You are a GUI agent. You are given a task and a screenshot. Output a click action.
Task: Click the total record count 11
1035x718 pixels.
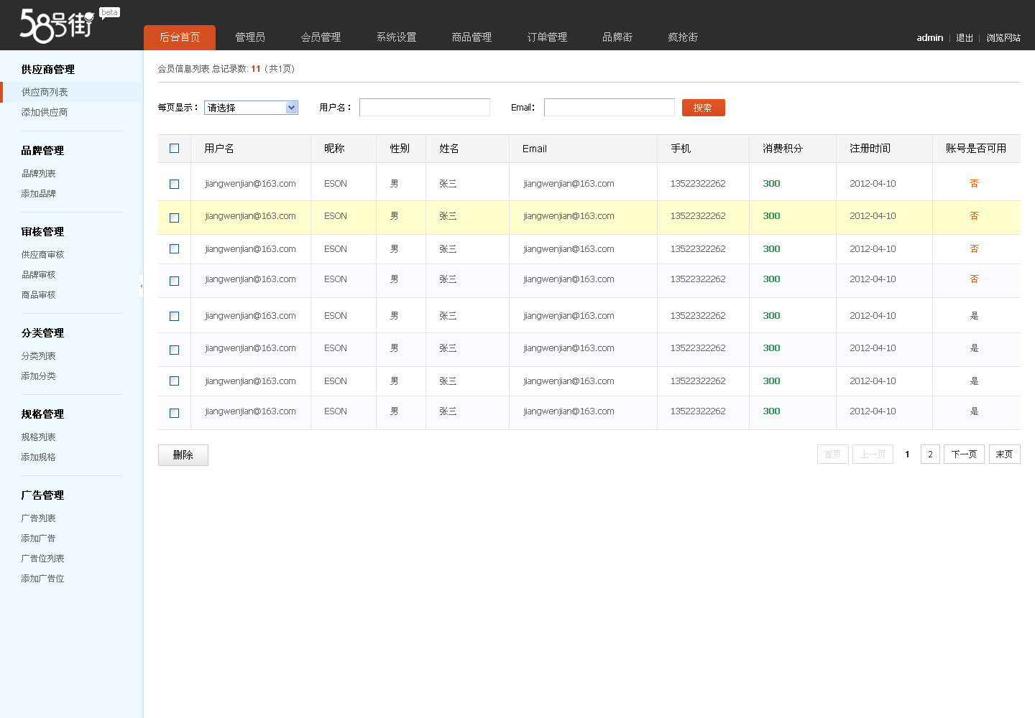point(256,69)
